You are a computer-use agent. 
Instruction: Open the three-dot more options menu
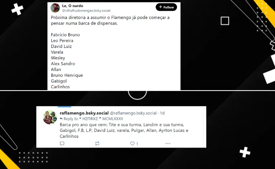pos(168,144)
